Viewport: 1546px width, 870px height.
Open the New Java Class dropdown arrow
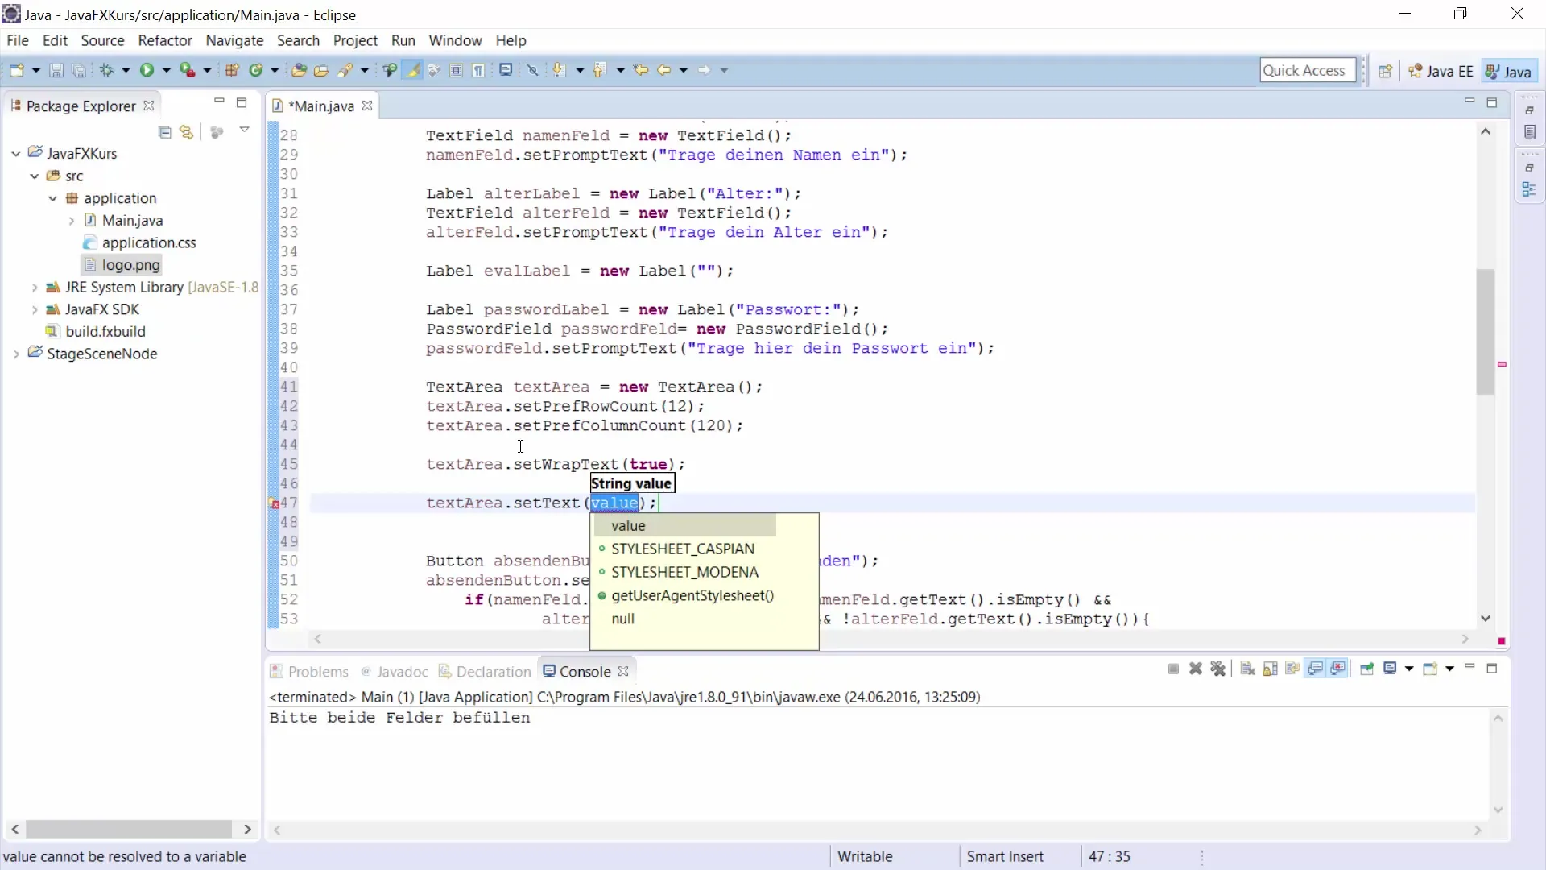[x=275, y=70]
